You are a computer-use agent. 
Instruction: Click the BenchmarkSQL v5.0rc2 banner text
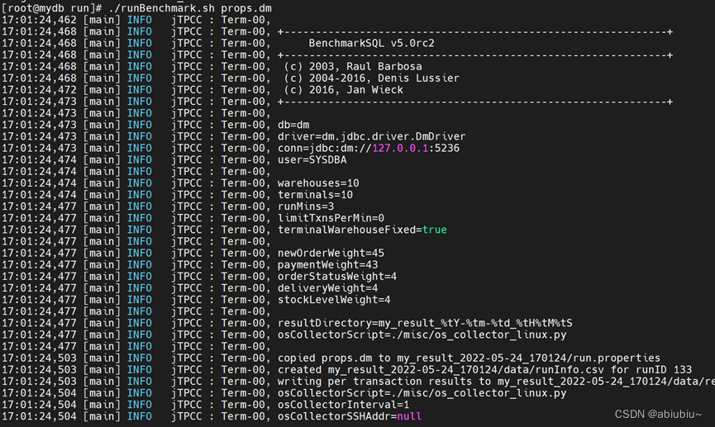point(372,43)
